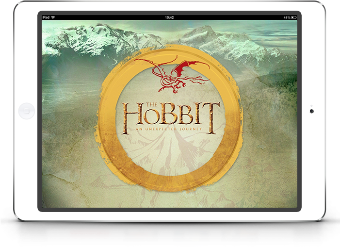Viewport: 340px width, 247px height.
Task: Tap the Hobbit title logo
Action: (x=170, y=118)
